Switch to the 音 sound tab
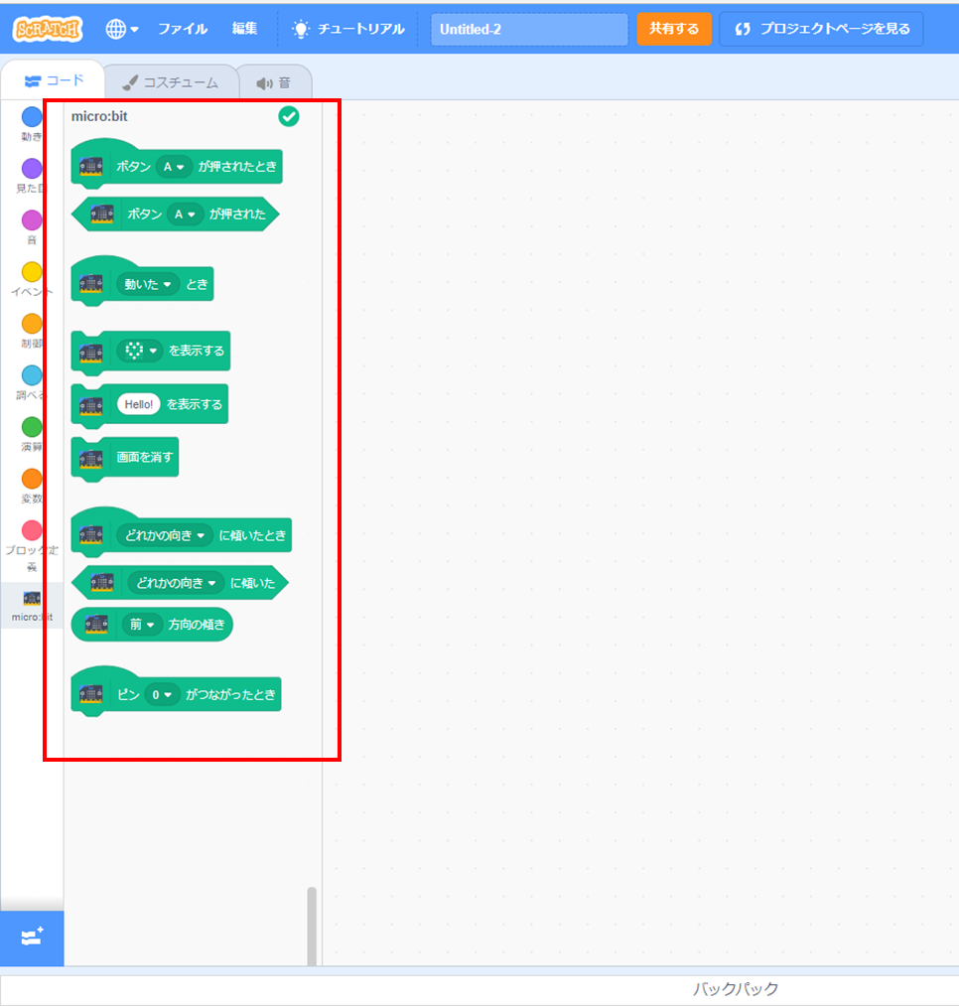The height and width of the screenshot is (1006, 959). 275,82
